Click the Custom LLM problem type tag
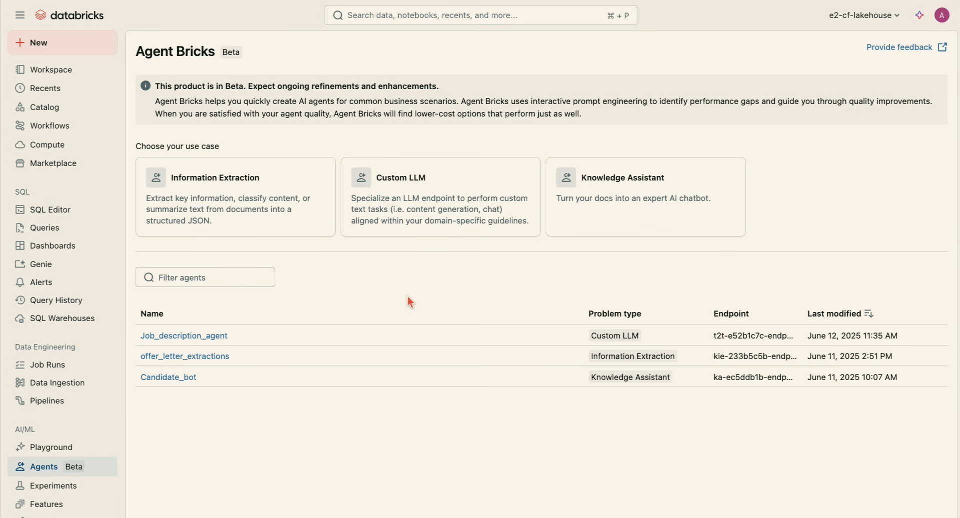The image size is (960, 518). point(615,336)
